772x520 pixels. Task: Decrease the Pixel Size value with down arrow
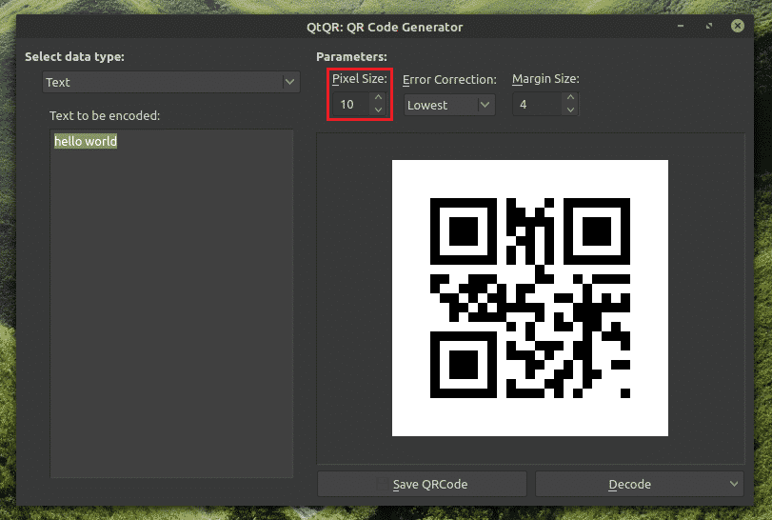click(x=378, y=110)
